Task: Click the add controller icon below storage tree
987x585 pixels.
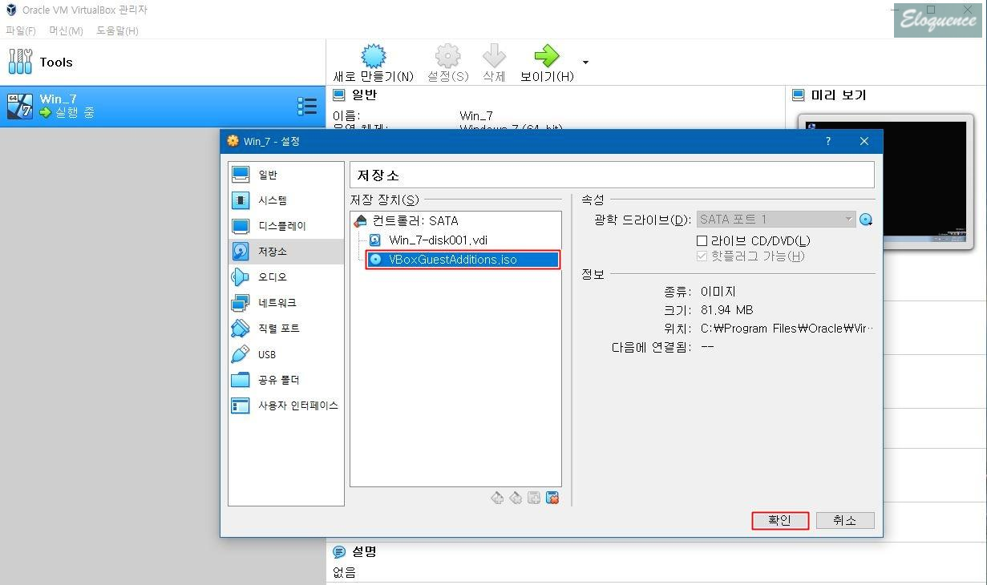Action: (x=497, y=498)
